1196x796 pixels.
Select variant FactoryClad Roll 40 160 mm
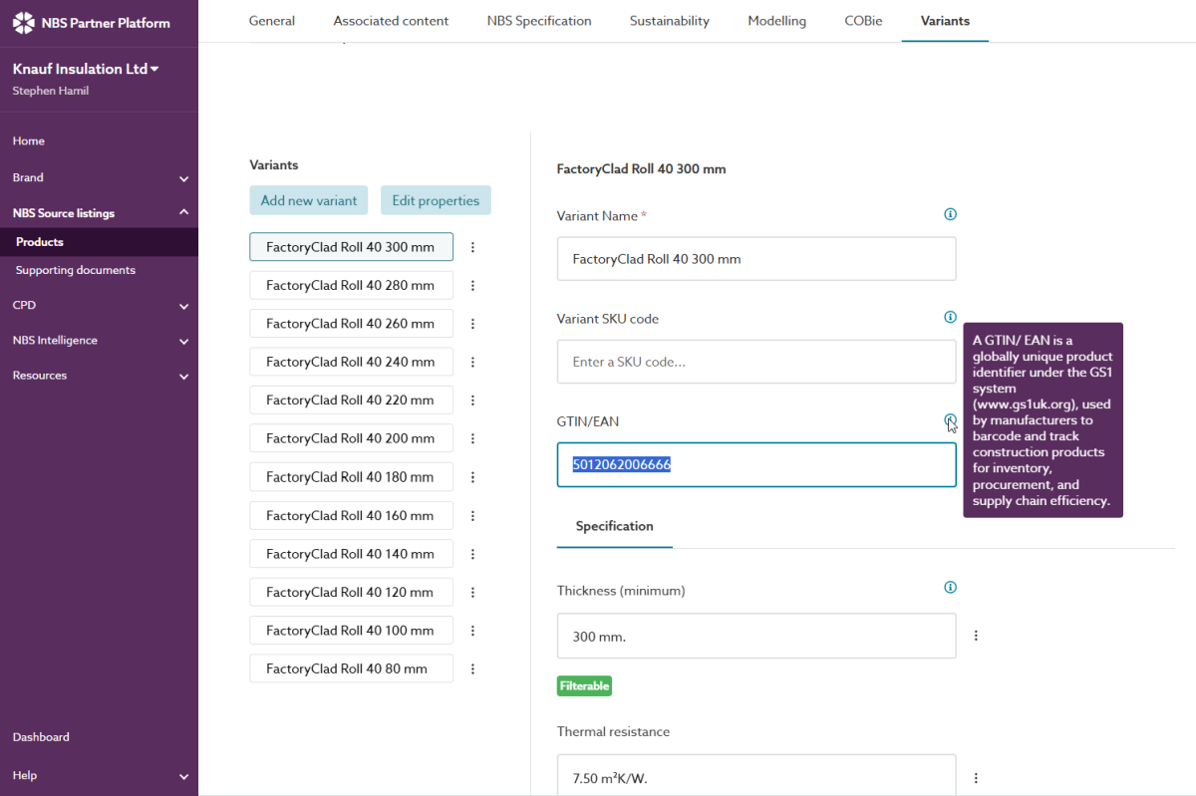click(x=351, y=516)
